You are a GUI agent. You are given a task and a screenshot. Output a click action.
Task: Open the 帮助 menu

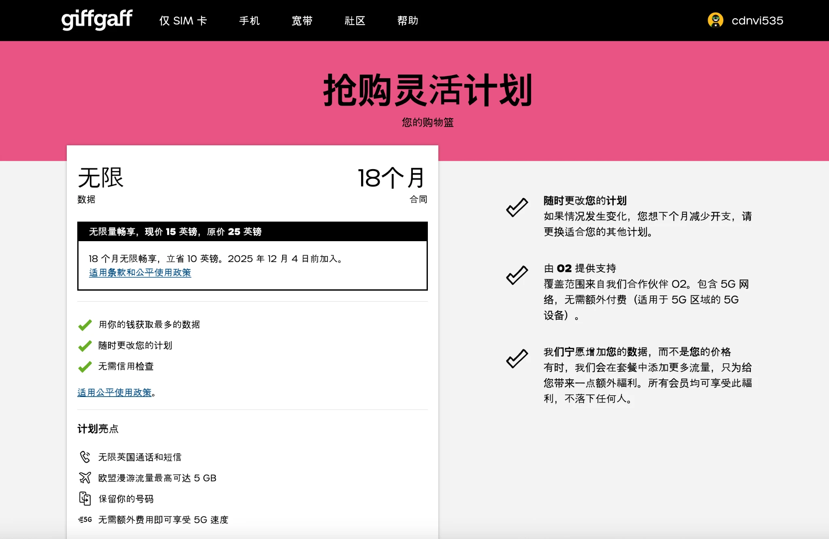[408, 21]
